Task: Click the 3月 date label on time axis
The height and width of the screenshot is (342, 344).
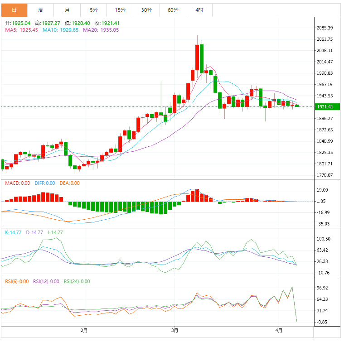Action: click(x=174, y=329)
